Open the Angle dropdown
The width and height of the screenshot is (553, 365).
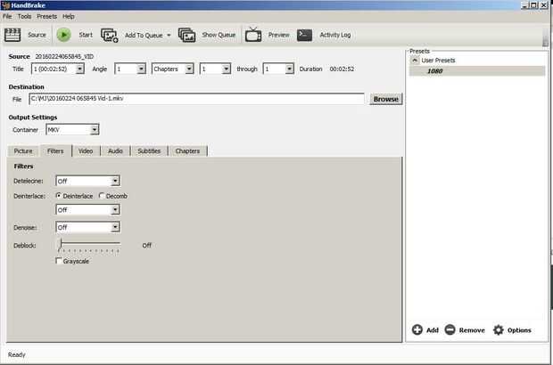(x=141, y=69)
